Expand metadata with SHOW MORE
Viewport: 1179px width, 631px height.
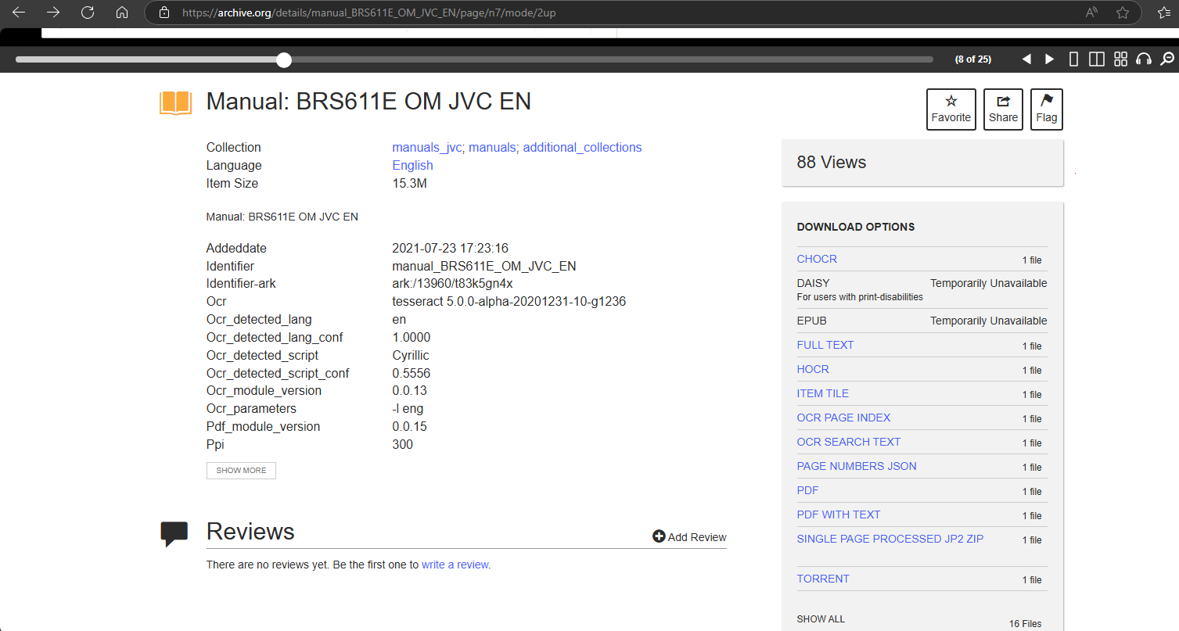point(241,471)
